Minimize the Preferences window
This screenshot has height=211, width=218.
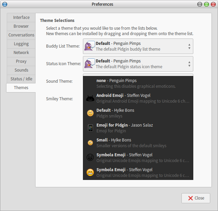[200, 4]
